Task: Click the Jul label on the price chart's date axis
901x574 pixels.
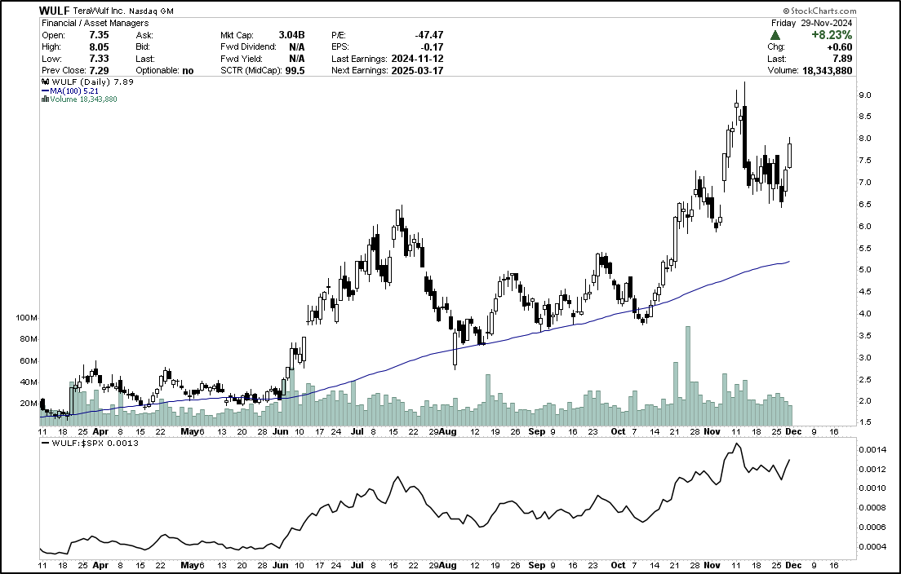Action: 357,431
